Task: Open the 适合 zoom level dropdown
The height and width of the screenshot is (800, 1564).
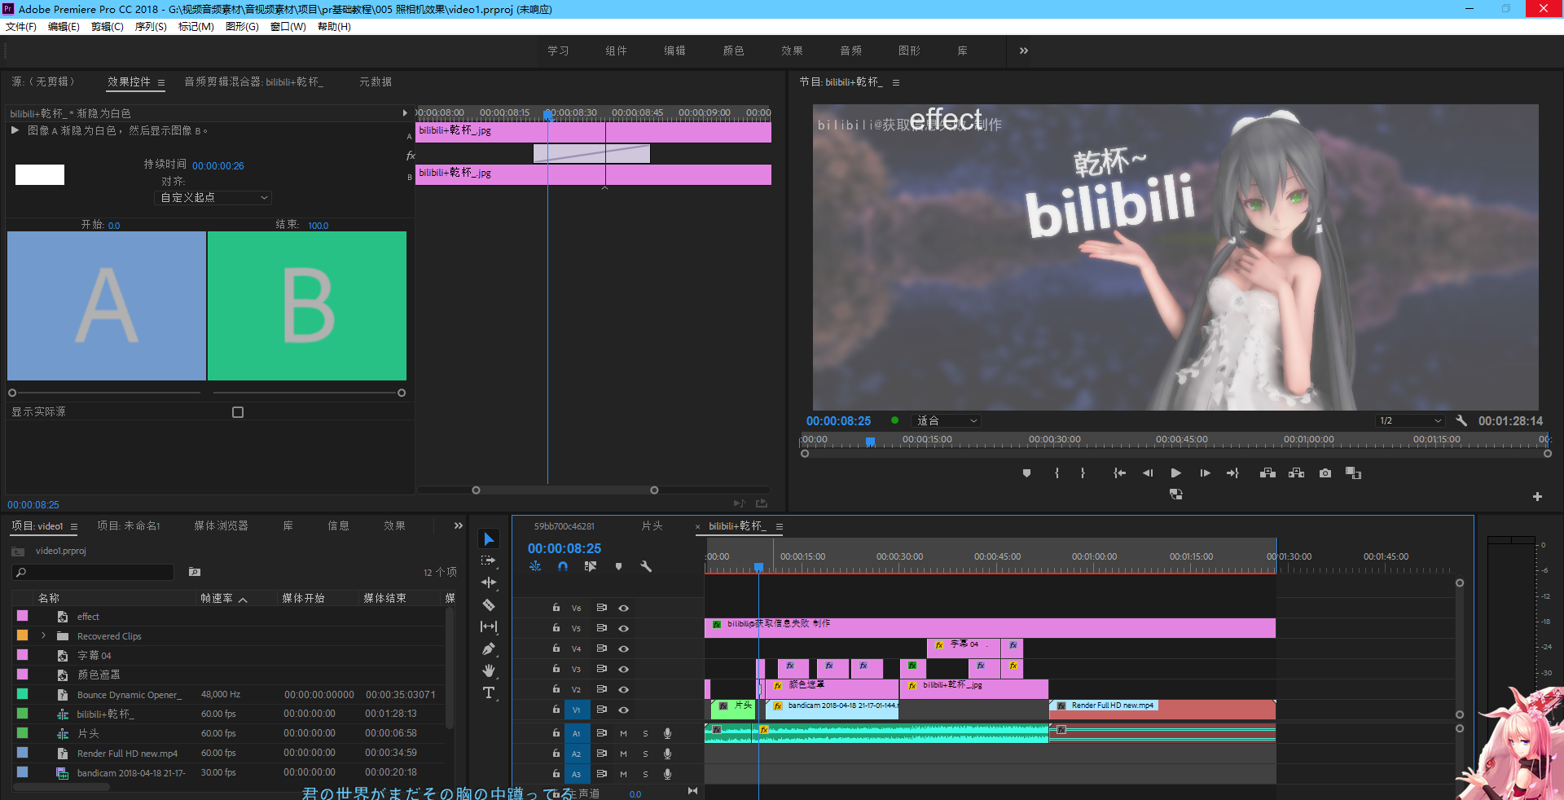Action: (x=946, y=420)
